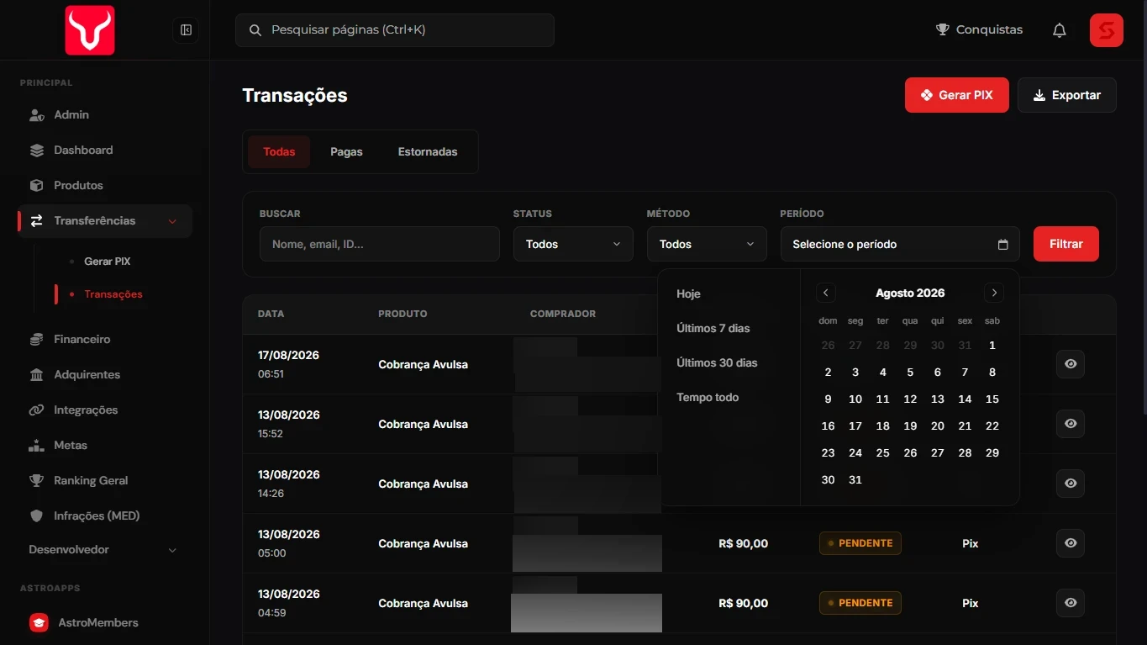The height and width of the screenshot is (645, 1147).
Task: Focus the Pesquisar páginas search box
Action: (x=395, y=30)
